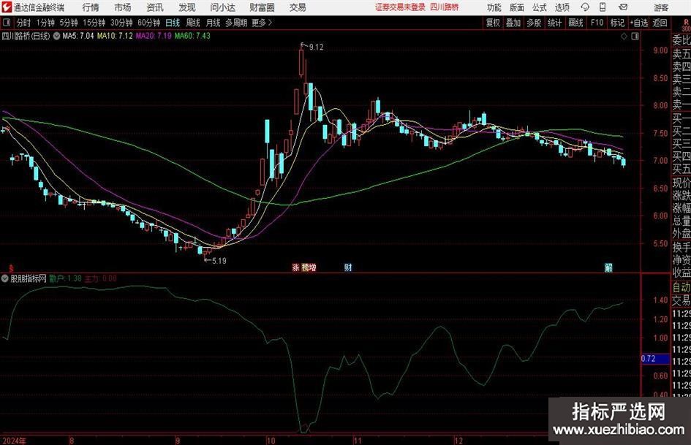Add stock via +自选 button
This screenshot has width=691, height=445.
pyautogui.click(x=639, y=23)
